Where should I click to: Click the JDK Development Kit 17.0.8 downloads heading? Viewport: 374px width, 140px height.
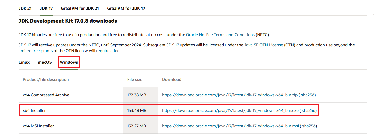68,21
